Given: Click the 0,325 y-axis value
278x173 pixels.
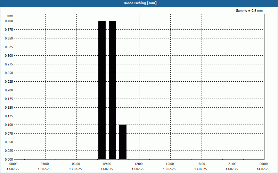Looking at the screenshot, I should 9,47.
